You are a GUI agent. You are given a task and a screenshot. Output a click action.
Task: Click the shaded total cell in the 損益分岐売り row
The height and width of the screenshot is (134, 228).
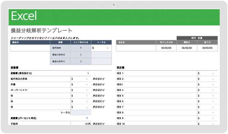[102, 61]
